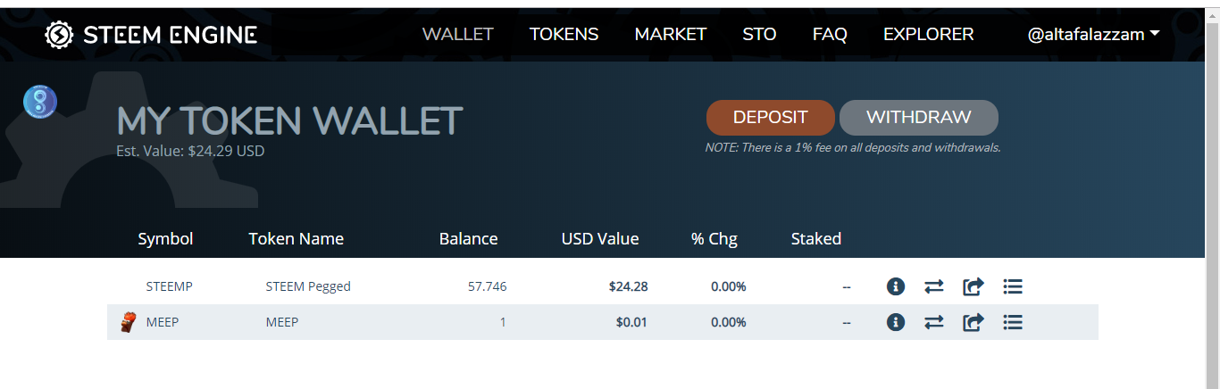
Task: Click the MEEP symbol link
Action: click(163, 322)
